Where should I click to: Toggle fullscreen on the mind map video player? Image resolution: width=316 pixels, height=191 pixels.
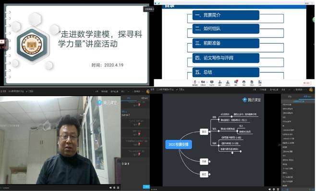(278, 189)
